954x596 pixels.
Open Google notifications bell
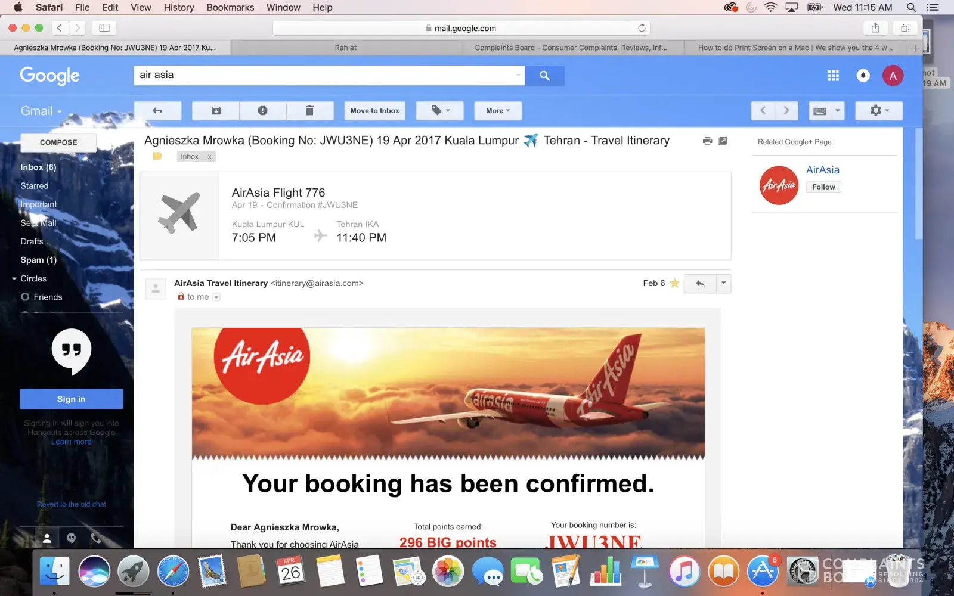click(863, 76)
